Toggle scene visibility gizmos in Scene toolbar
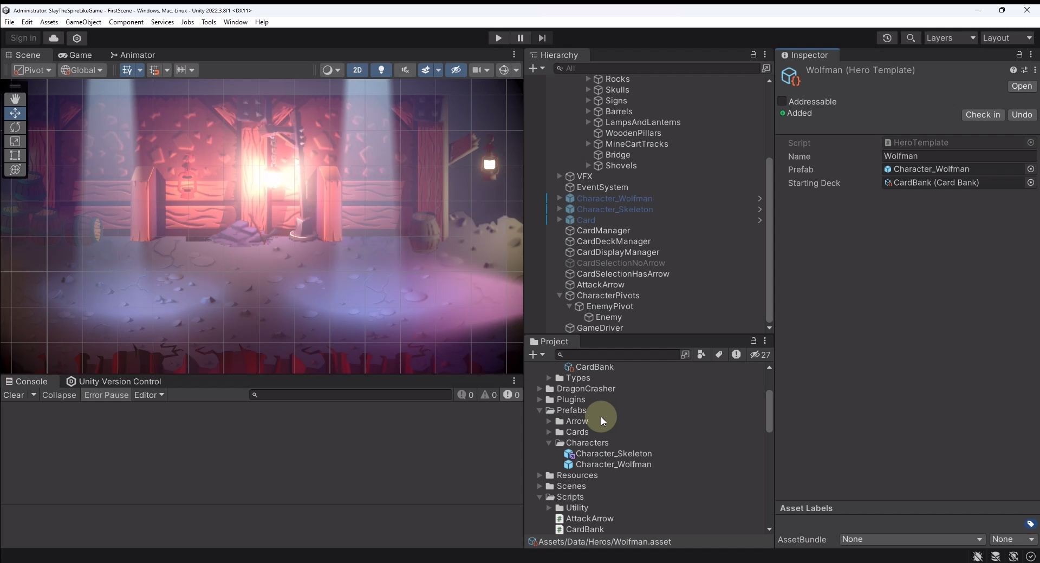The height and width of the screenshot is (563, 1040). click(456, 70)
